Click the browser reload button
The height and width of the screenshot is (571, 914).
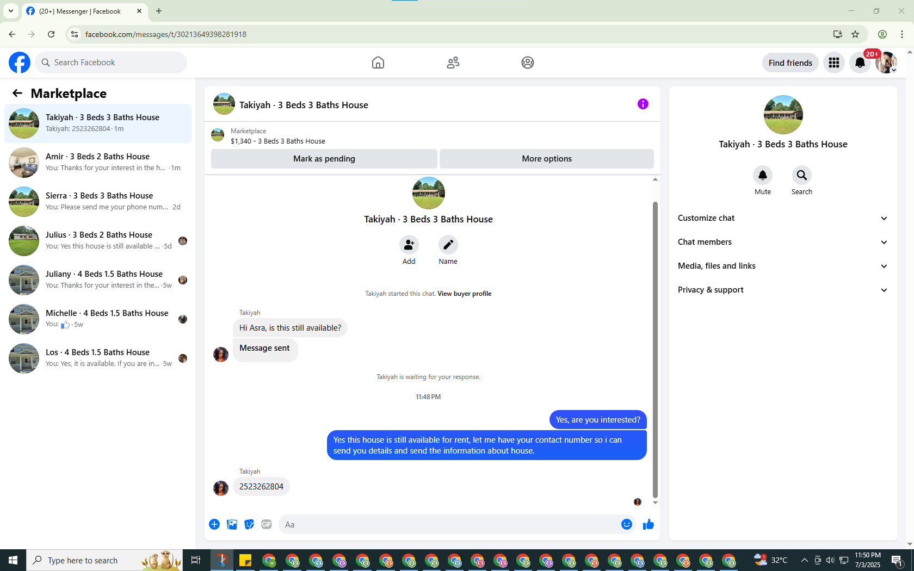point(51,34)
